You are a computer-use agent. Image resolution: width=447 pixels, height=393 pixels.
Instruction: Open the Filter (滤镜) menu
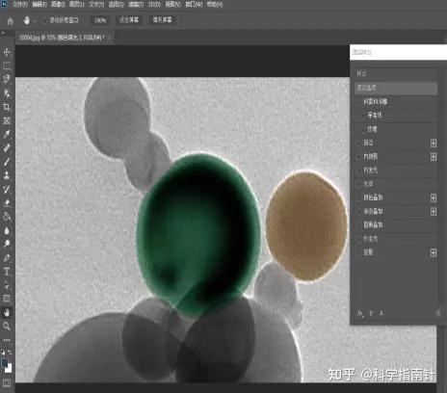coord(136,5)
